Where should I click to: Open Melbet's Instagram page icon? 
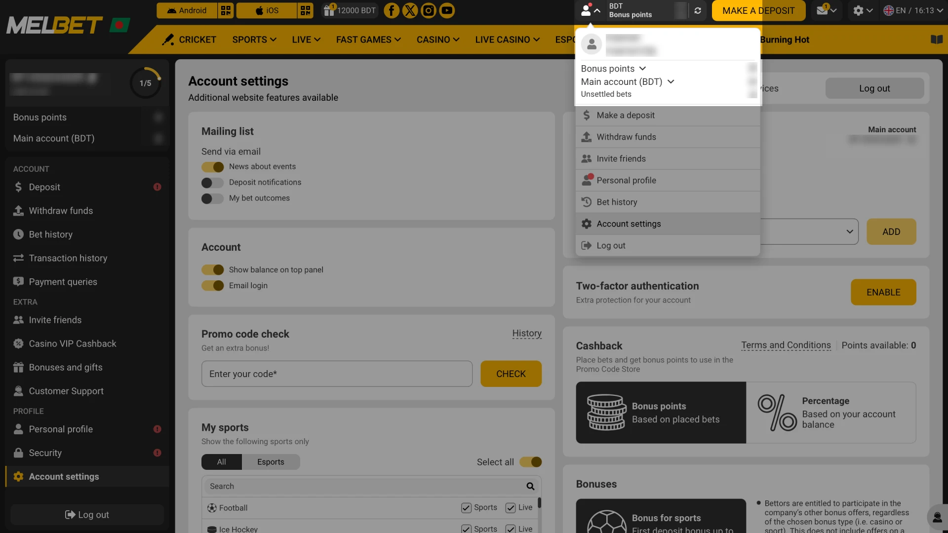(429, 10)
